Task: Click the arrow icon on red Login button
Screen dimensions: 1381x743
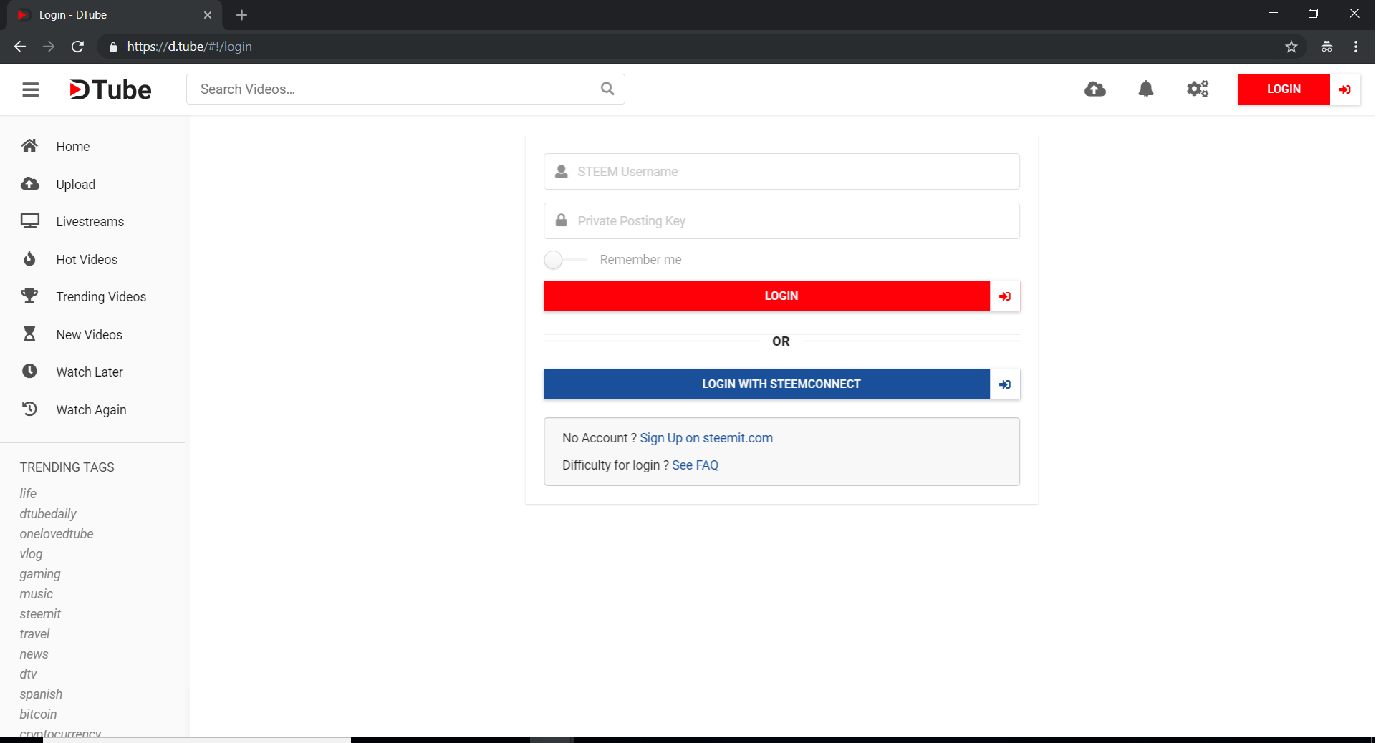Action: (x=1005, y=296)
